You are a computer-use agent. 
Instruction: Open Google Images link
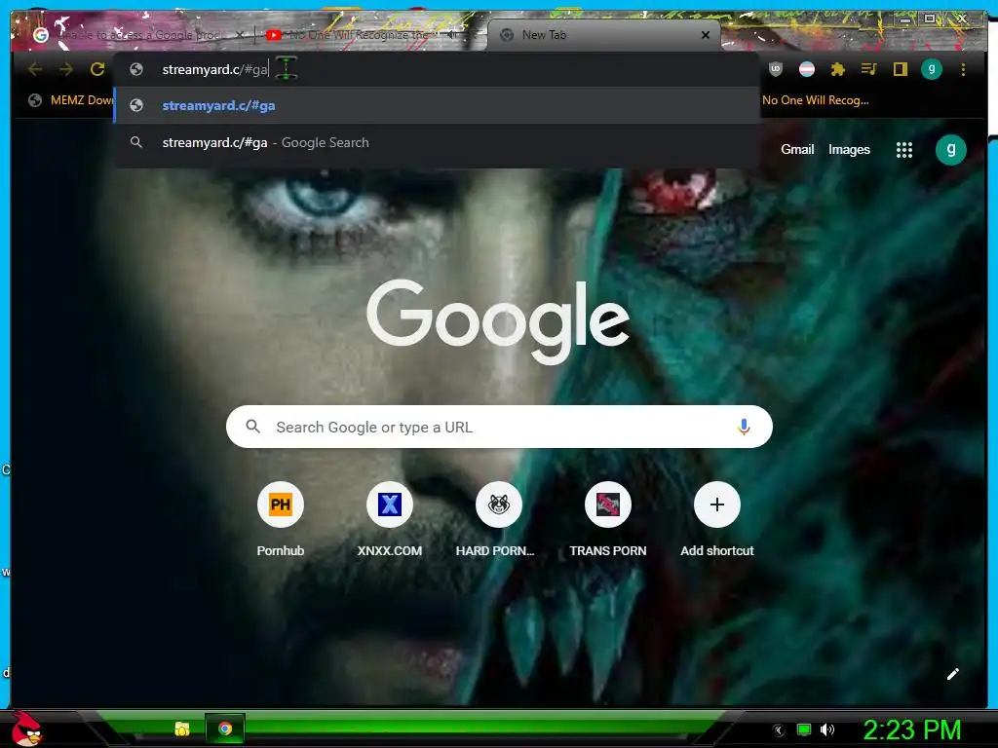tap(849, 149)
